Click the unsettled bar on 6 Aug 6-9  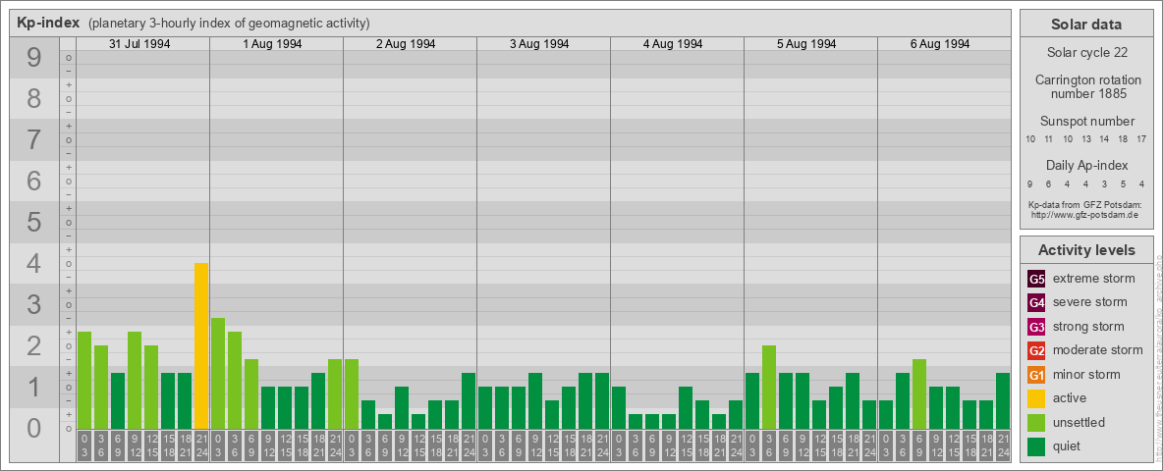(919, 394)
